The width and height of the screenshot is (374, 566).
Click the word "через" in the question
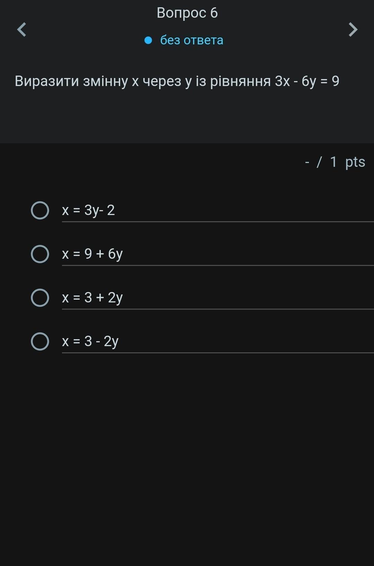[x=162, y=81]
